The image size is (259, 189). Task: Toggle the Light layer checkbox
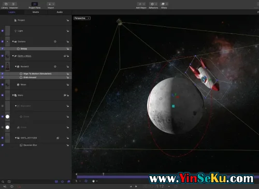(x=3, y=31)
